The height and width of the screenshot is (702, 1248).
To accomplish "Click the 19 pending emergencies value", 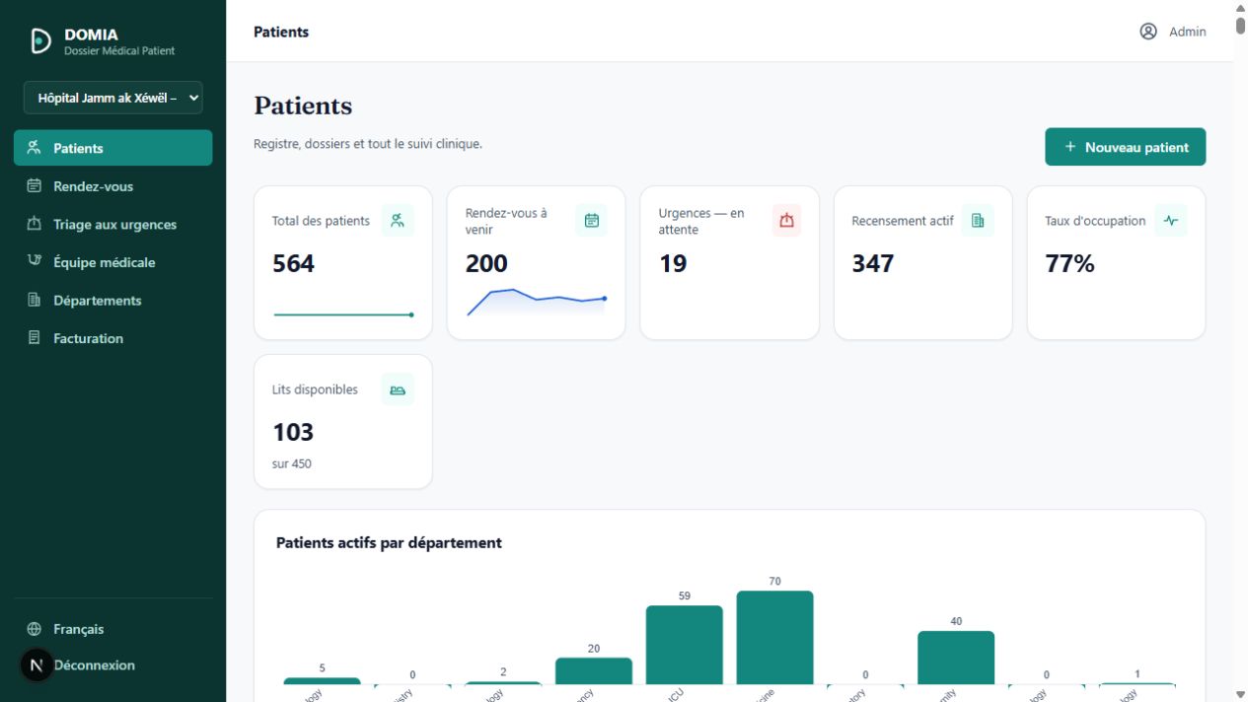I will (x=673, y=263).
